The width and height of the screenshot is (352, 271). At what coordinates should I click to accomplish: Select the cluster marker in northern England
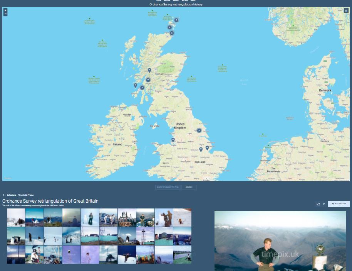199,130
